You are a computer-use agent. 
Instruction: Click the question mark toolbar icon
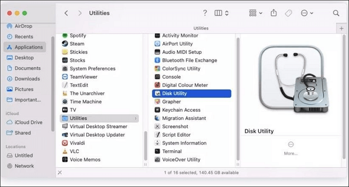point(205,13)
